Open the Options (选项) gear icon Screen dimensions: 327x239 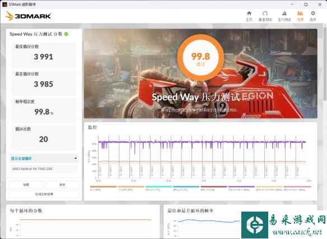click(313, 13)
